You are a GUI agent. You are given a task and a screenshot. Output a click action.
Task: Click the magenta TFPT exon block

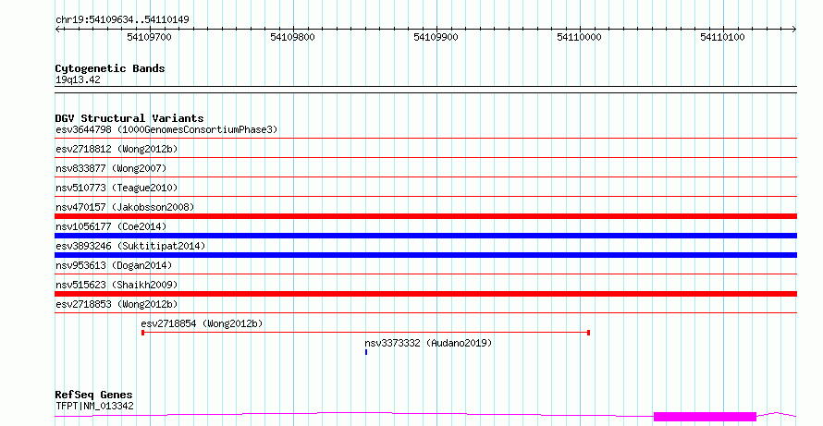pos(705,417)
